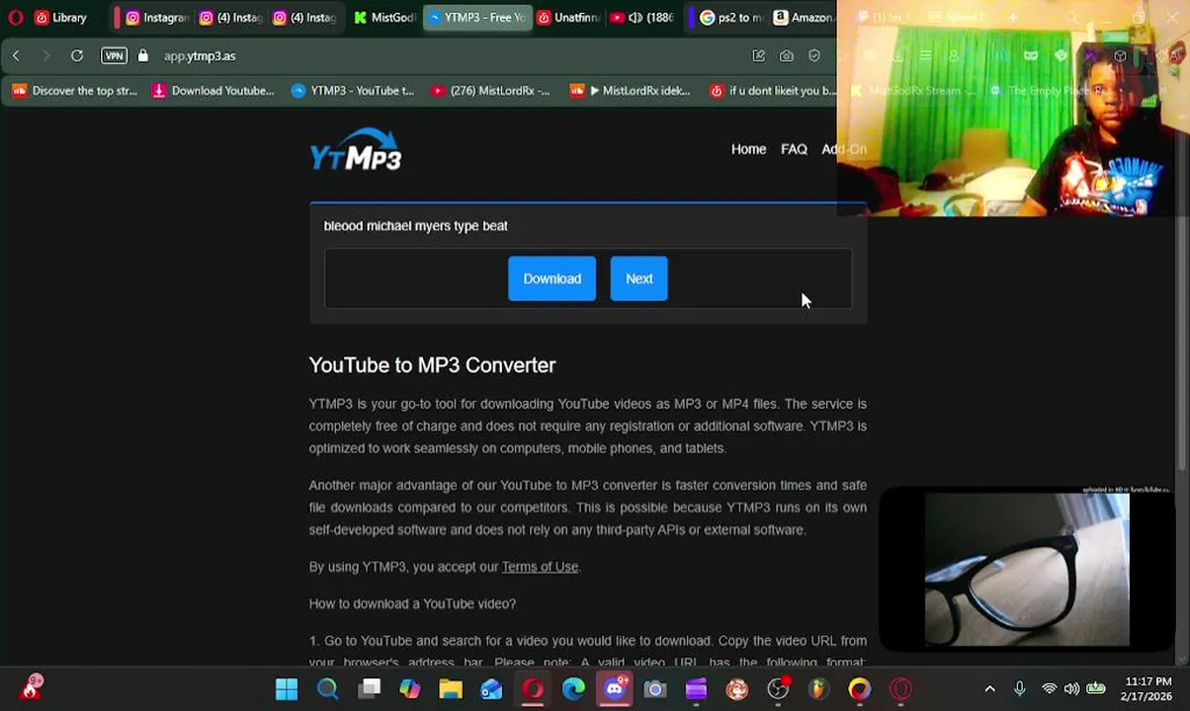
Task: Open Task View on the taskbar
Action: (370, 689)
